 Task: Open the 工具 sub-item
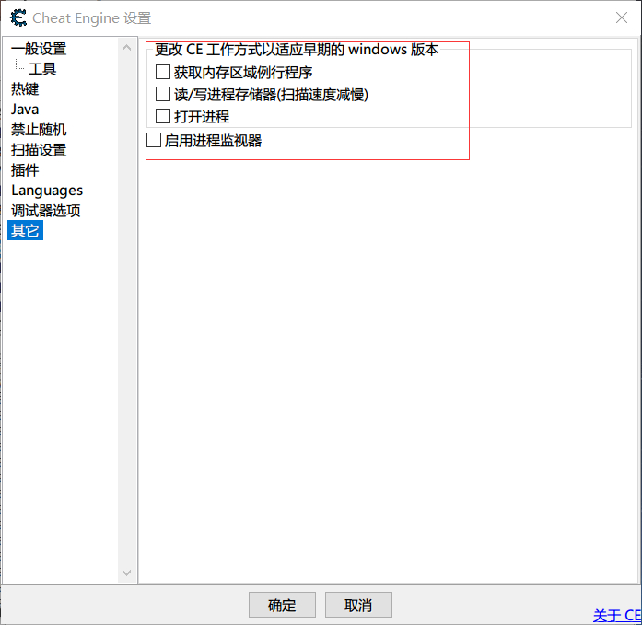tap(42, 69)
